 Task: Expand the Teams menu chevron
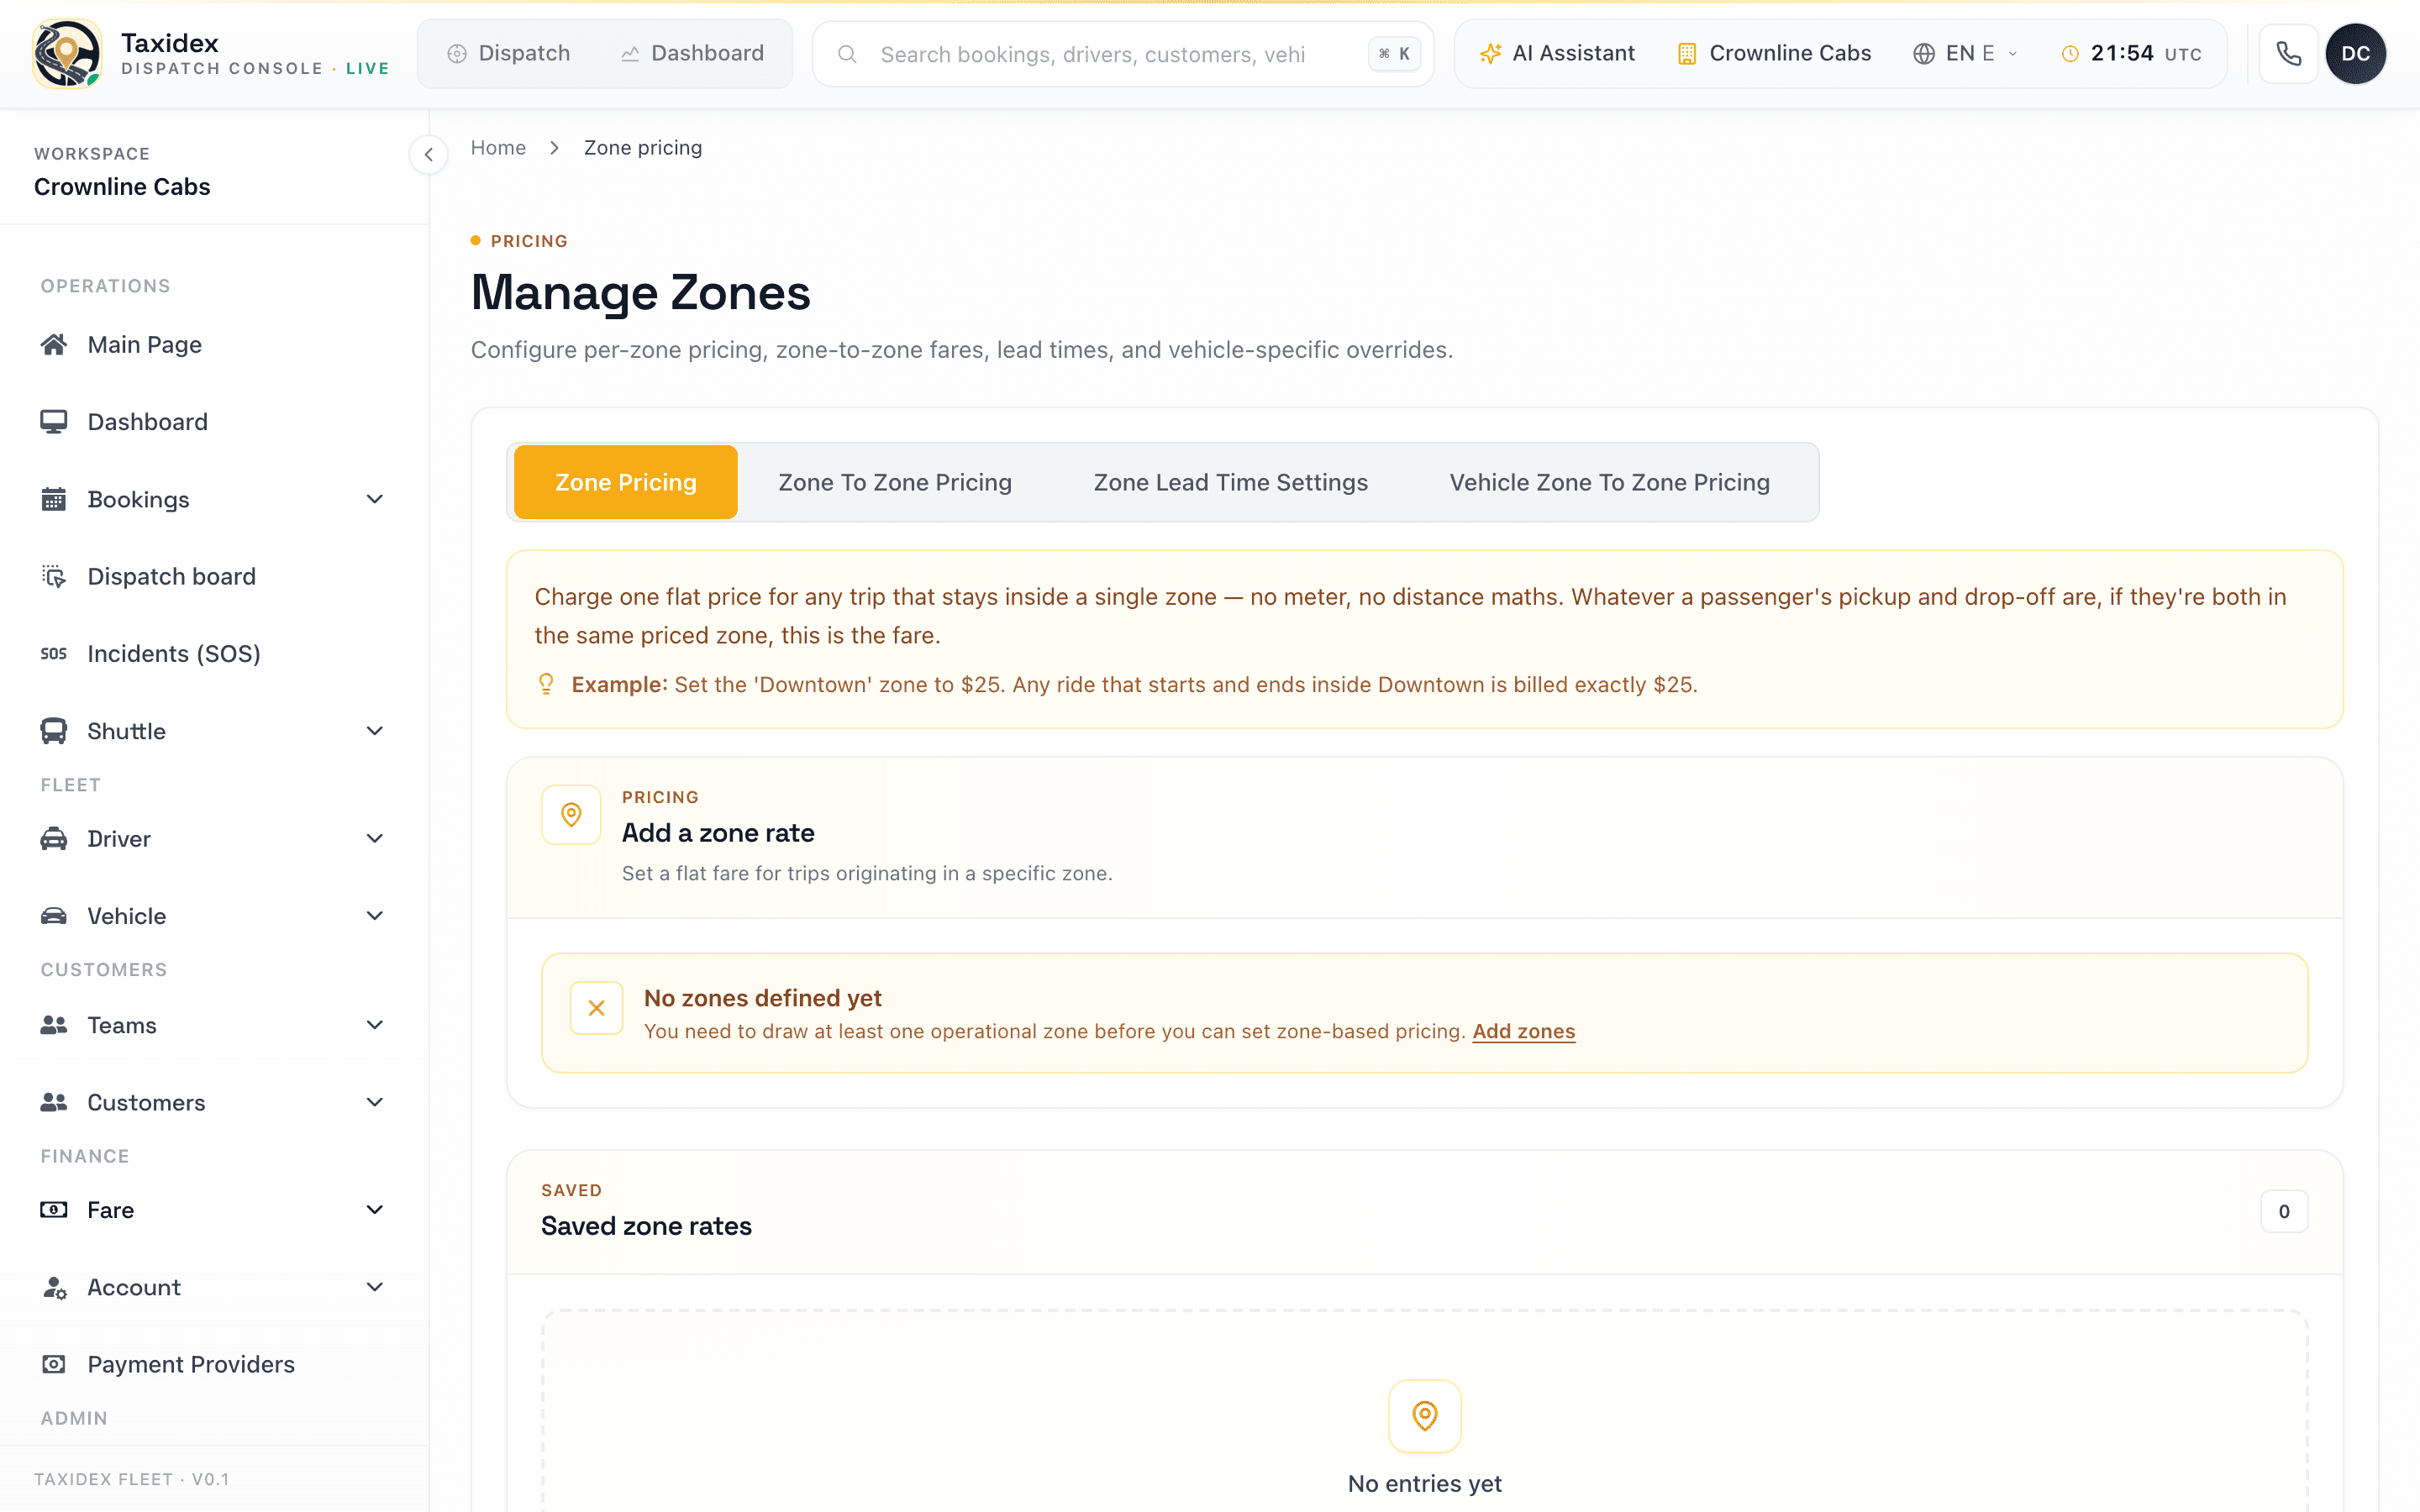coord(375,1025)
